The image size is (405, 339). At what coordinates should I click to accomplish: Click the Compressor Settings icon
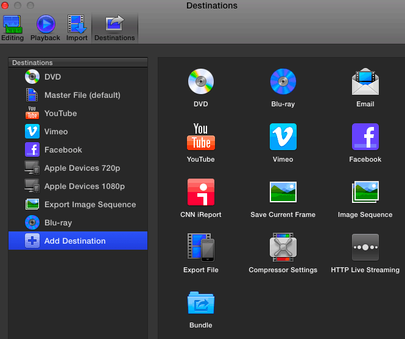coord(283,247)
